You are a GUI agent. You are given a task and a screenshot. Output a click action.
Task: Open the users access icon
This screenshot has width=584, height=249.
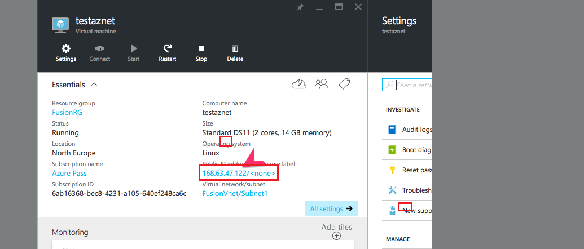[x=322, y=85]
